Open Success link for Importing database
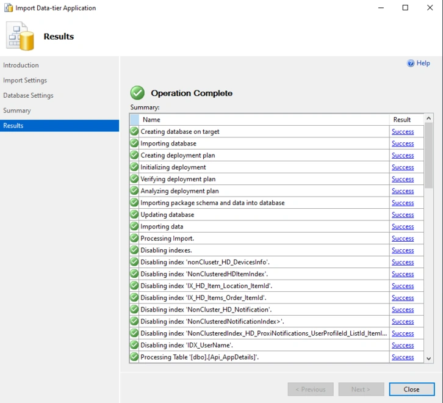The image size is (443, 403). click(x=403, y=143)
